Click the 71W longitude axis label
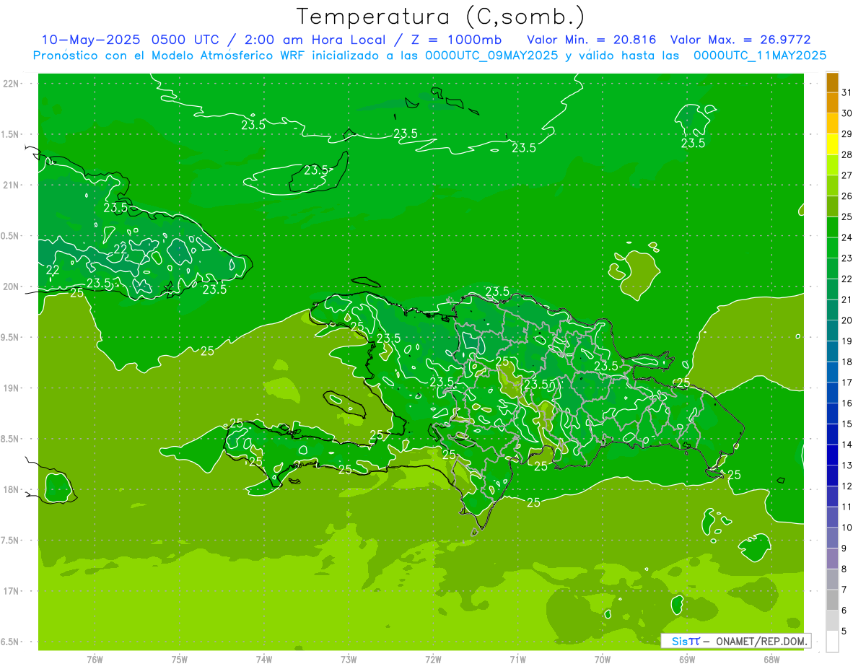The width and height of the screenshot is (866, 669). [517, 660]
